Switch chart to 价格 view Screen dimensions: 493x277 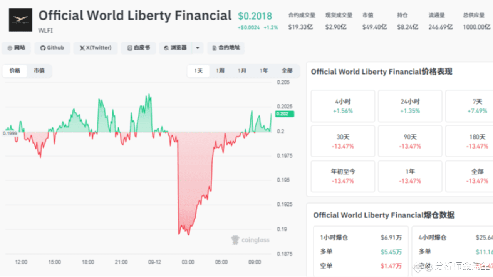pyautogui.click(x=15, y=71)
